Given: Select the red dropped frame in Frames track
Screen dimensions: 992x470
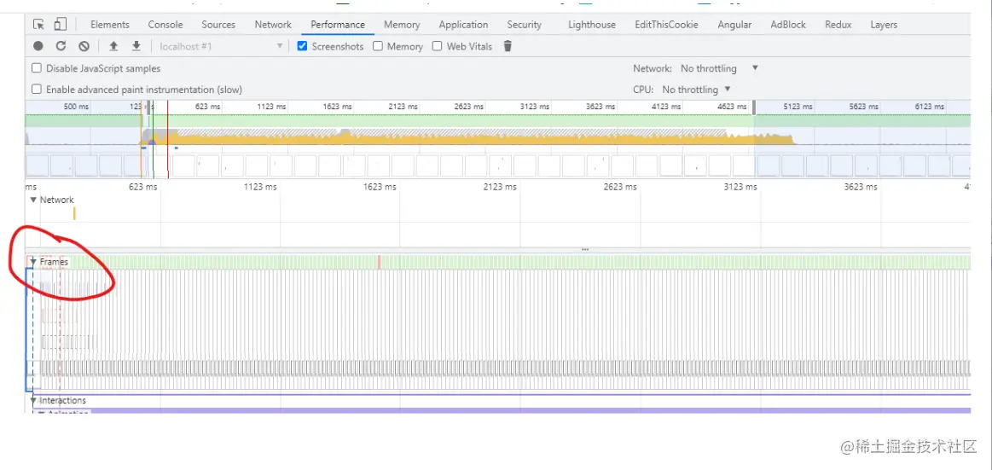Looking at the screenshot, I should pos(379,262).
